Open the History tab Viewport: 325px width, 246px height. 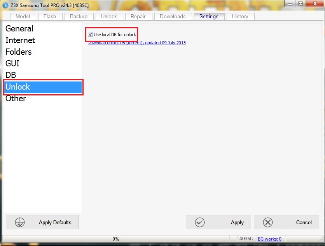pos(240,17)
